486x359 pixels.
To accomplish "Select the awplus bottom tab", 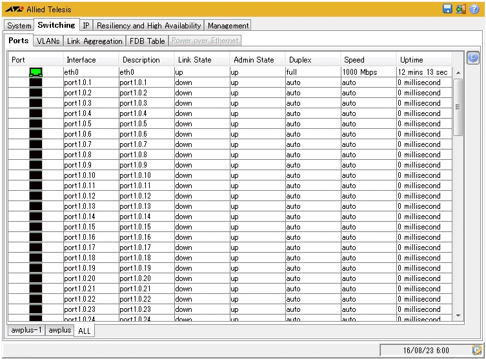I will pyautogui.click(x=60, y=330).
